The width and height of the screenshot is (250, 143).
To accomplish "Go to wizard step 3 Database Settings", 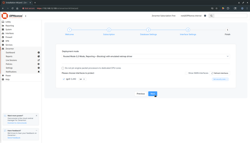I will coord(148,30).
